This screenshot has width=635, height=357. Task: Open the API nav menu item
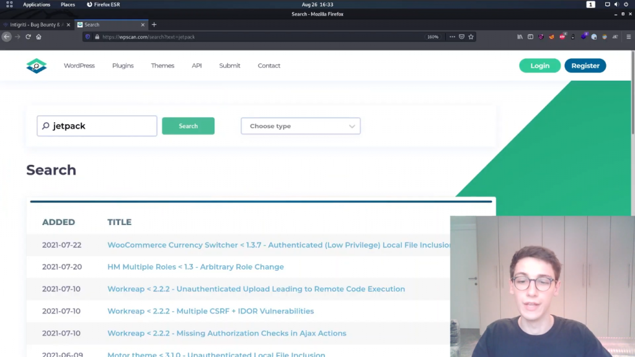click(x=197, y=66)
